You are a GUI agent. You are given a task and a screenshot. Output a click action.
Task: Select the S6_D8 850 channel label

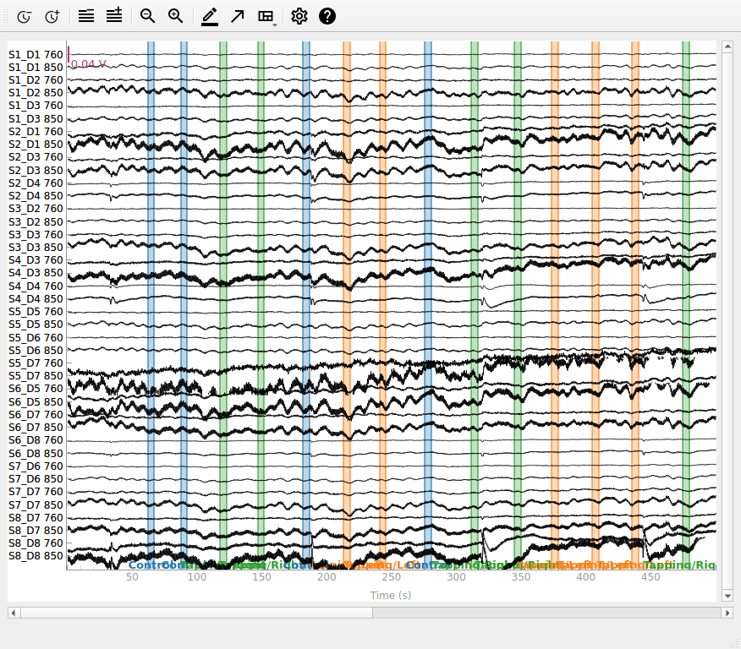36,453
